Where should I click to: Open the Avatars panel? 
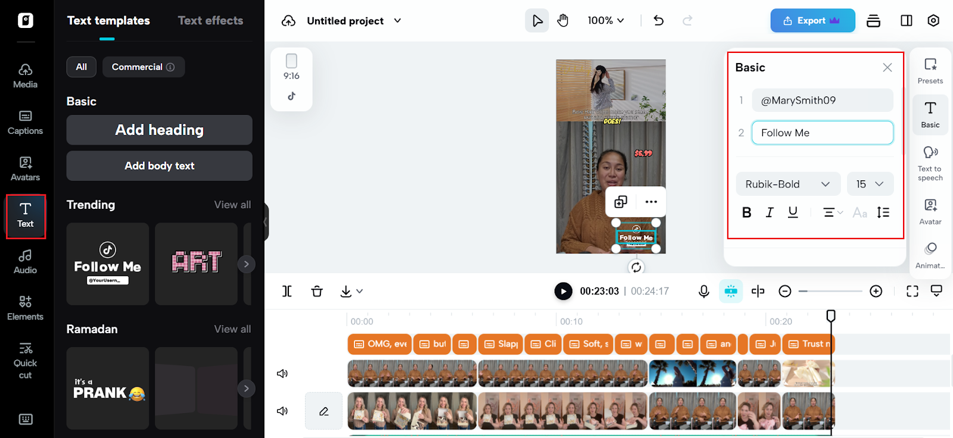coord(25,169)
